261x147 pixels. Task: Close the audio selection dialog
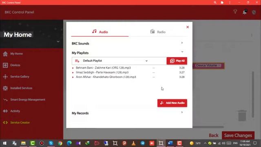click(188, 27)
